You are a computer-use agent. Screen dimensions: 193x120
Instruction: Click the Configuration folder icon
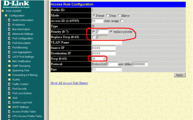tap(6, 16)
